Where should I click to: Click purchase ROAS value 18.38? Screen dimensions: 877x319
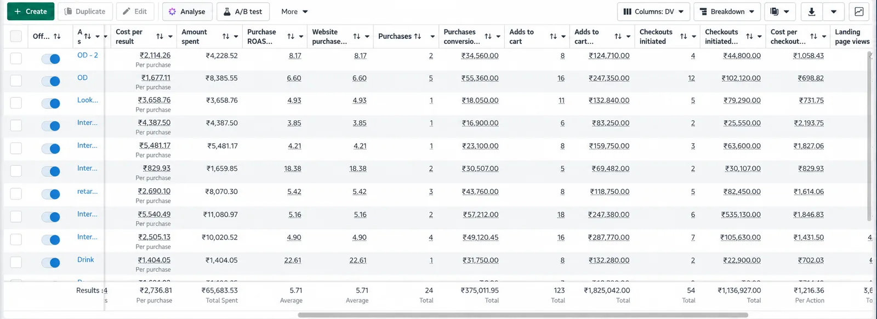[x=293, y=169]
